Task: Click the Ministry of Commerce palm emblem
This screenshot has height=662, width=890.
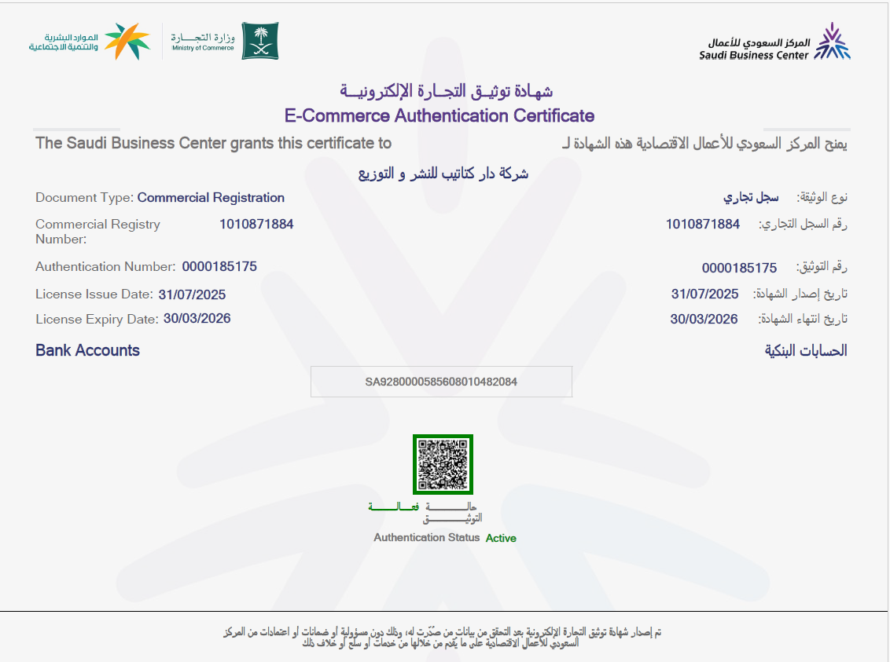Action: [259, 41]
